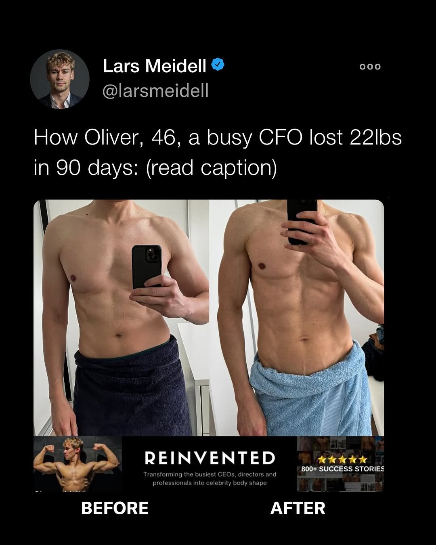The height and width of the screenshot is (545, 436).
Task: Open the three-dot more options menu
Action: 370,67
